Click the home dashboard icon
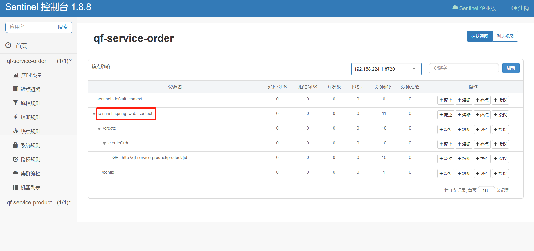534x251 pixels. (x=8, y=45)
